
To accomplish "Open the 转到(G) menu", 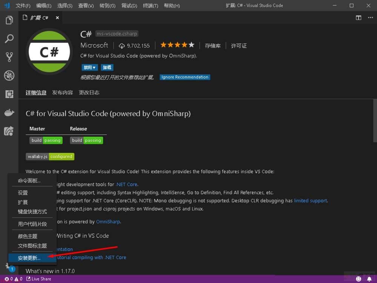I will (107, 6).
